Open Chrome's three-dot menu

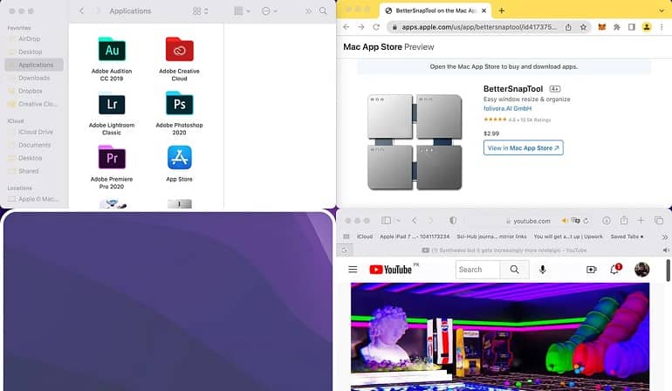point(662,27)
